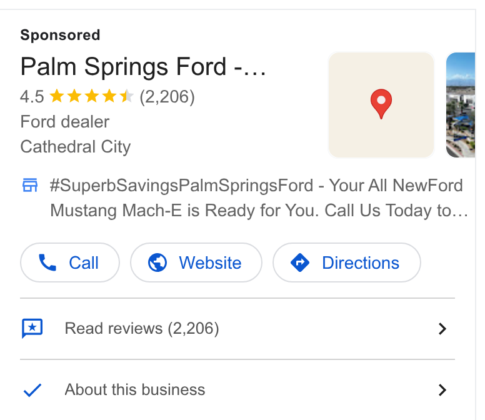The height and width of the screenshot is (420, 485).
Task: Open the About this business row
Action: (x=237, y=390)
